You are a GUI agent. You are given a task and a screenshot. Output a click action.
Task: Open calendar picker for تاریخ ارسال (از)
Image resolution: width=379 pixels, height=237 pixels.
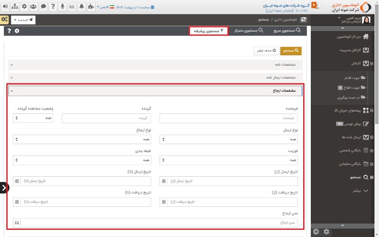coord(164,181)
